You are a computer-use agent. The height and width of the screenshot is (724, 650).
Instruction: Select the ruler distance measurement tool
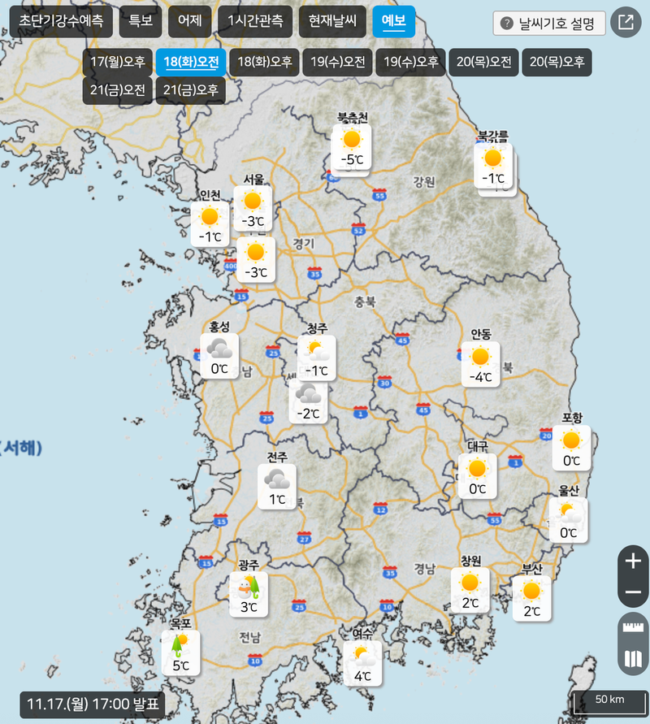point(633,626)
